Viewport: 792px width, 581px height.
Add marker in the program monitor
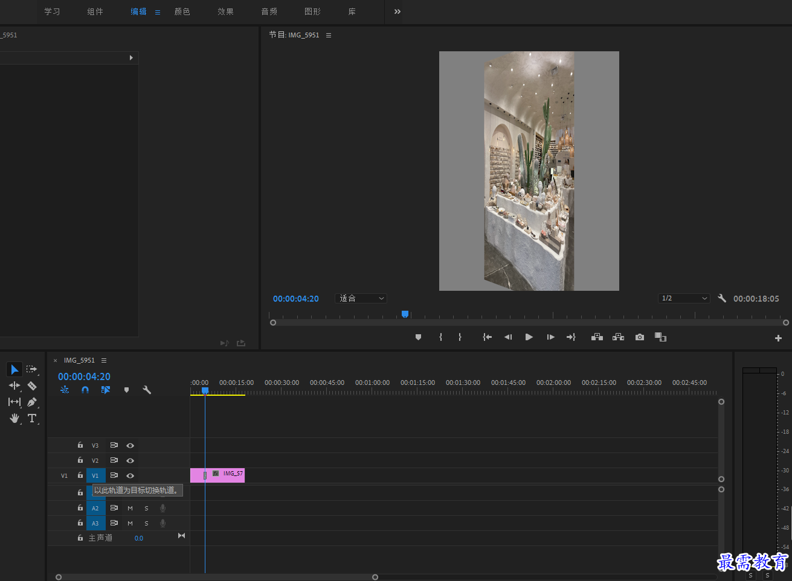tap(418, 337)
